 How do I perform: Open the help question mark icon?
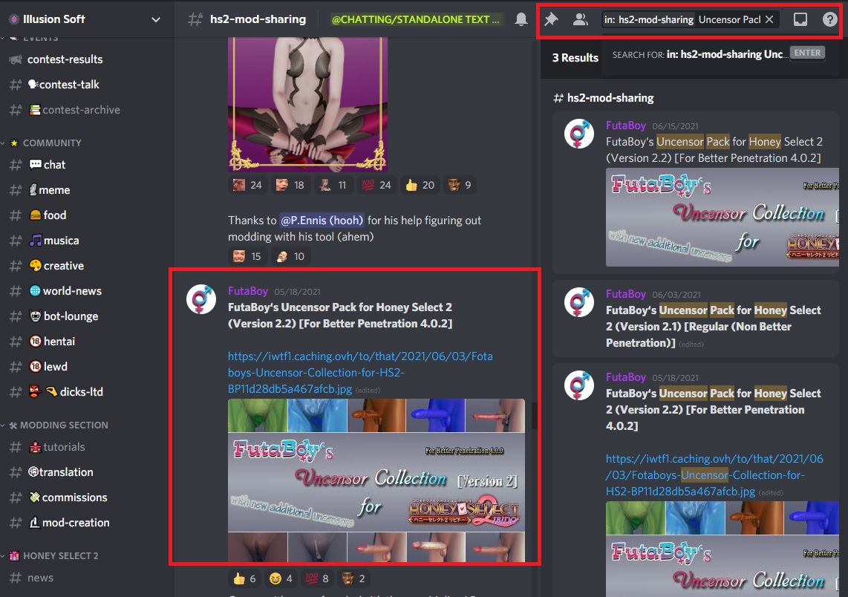(829, 19)
